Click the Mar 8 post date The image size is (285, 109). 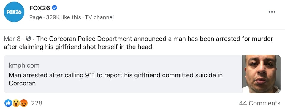pos(12,39)
